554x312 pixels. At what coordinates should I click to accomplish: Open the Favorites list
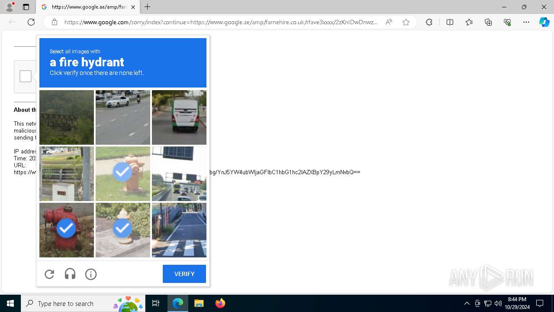pyautogui.click(x=469, y=22)
